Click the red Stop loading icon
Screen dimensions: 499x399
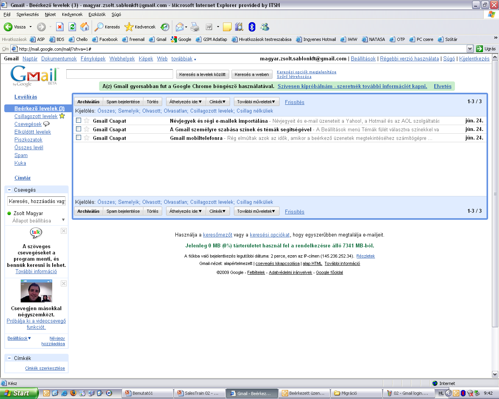[60, 27]
